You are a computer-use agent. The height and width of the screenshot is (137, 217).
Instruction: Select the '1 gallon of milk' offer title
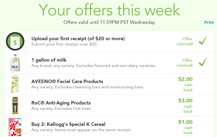point(49,60)
